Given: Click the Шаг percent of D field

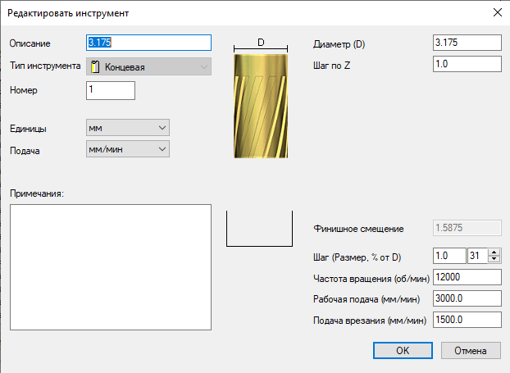Looking at the screenshot, I should (x=477, y=256).
